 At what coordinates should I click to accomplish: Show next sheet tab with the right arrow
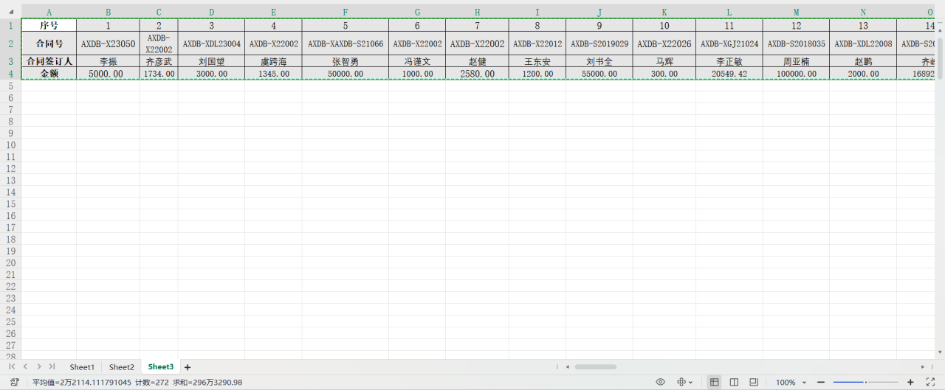tap(38, 366)
